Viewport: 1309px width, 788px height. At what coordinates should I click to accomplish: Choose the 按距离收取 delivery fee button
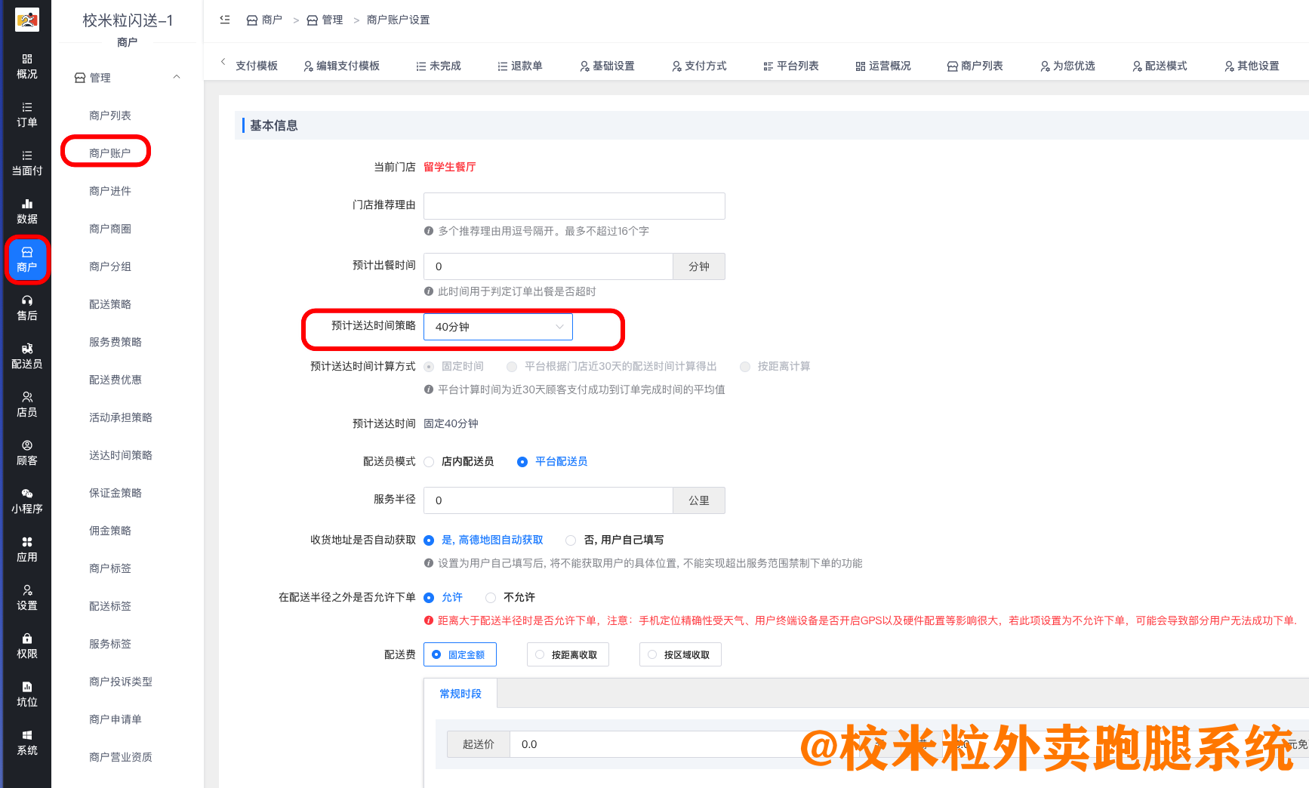tap(568, 655)
